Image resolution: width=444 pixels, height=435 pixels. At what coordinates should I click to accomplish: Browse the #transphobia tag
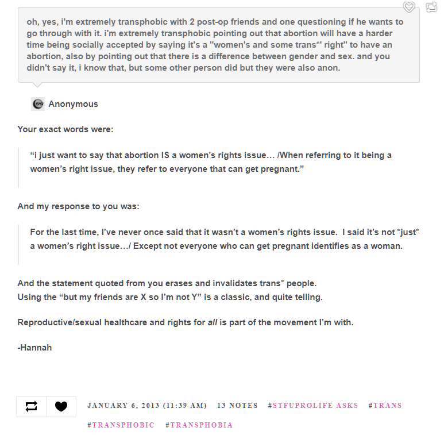tap(199, 425)
